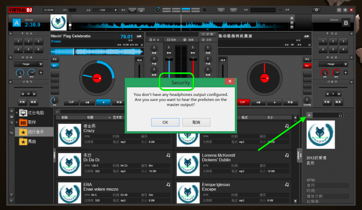362x210 pixels.
Task: Click the search magnifier icon in browser
Action: [57, 112]
